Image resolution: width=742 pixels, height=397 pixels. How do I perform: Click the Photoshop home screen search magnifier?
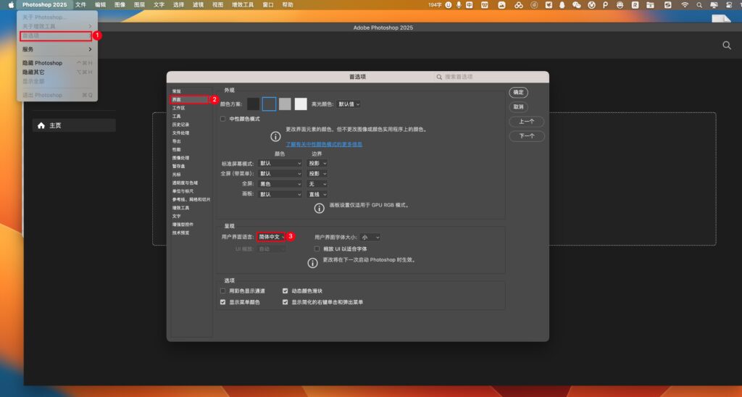click(x=727, y=46)
